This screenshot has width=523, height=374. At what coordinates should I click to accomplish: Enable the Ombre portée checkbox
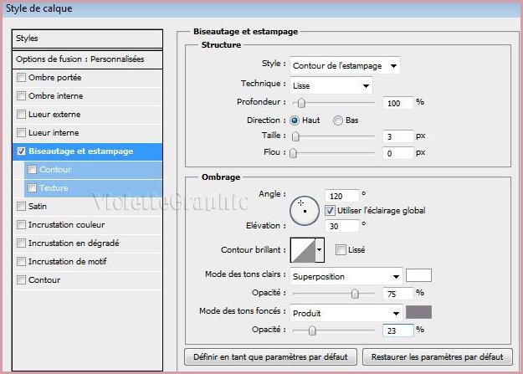21,78
